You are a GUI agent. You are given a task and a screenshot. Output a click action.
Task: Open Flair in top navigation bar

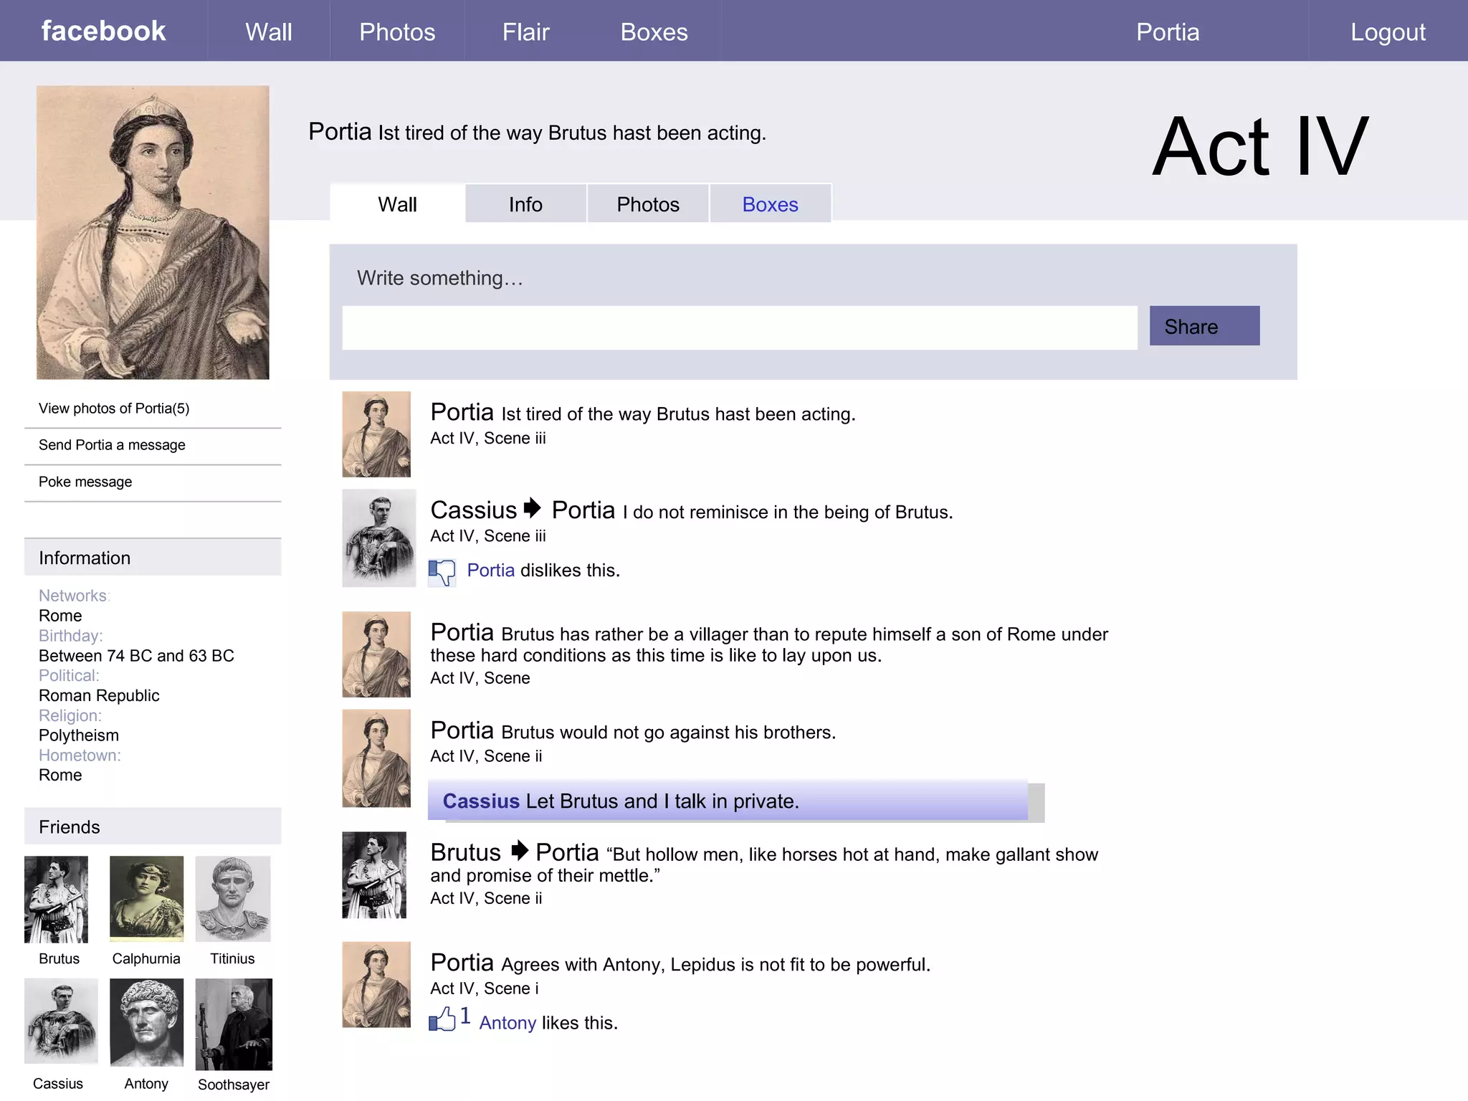click(525, 32)
